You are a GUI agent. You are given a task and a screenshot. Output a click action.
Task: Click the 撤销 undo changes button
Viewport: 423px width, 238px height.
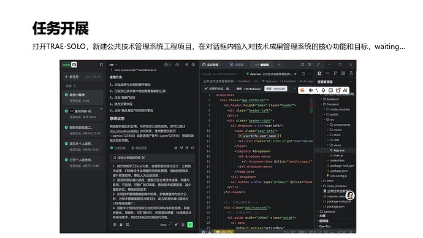248,89
